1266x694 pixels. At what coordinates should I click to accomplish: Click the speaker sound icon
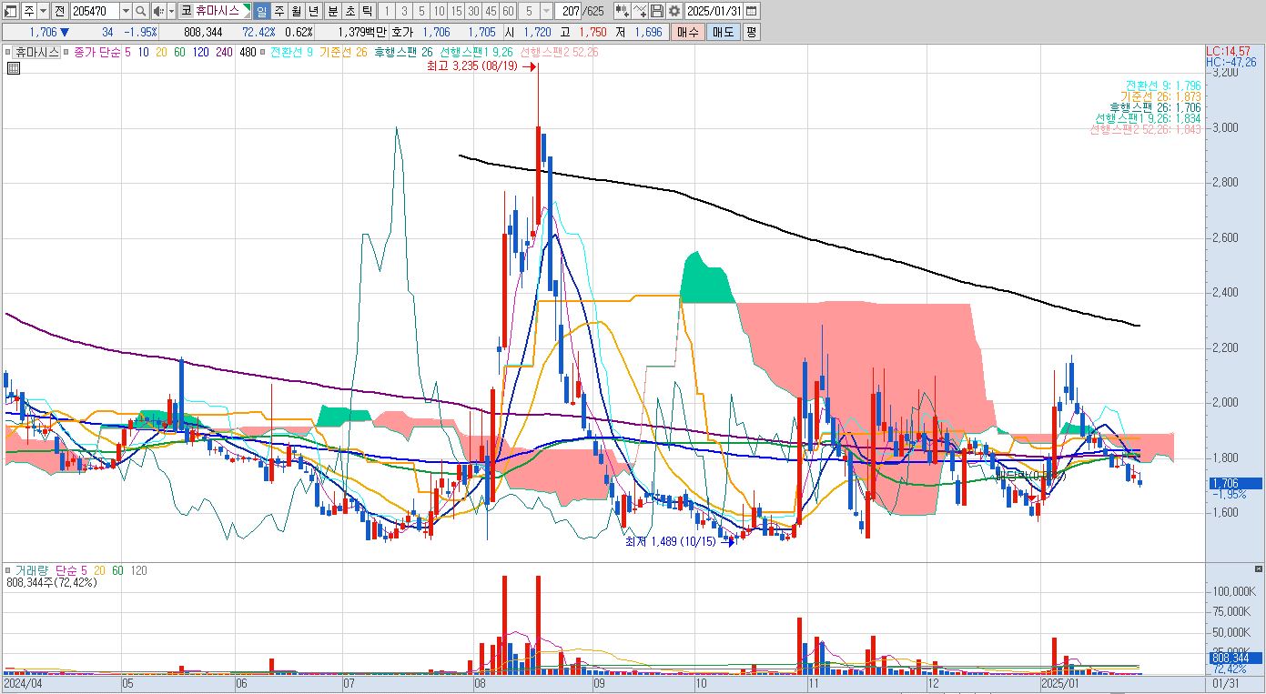pyautogui.click(x=158, y=11)
